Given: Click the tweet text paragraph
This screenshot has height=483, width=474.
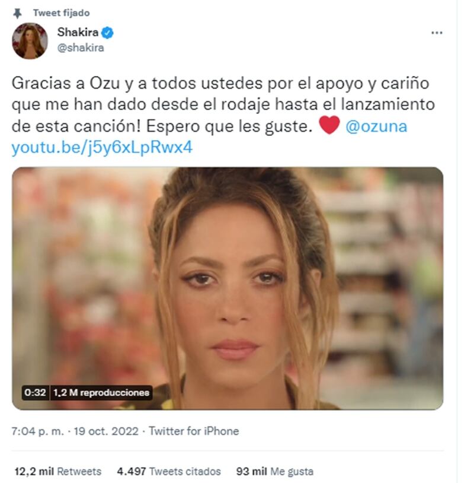Looking at the screenshot, I should pos(223,115).
